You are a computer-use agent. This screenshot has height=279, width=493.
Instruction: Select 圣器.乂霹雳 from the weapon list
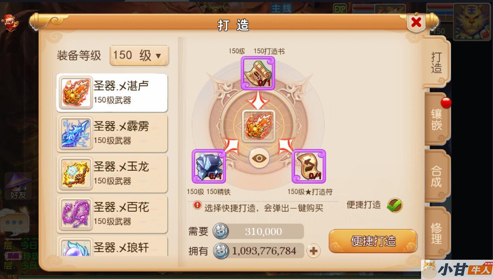[x=112, y=133]
